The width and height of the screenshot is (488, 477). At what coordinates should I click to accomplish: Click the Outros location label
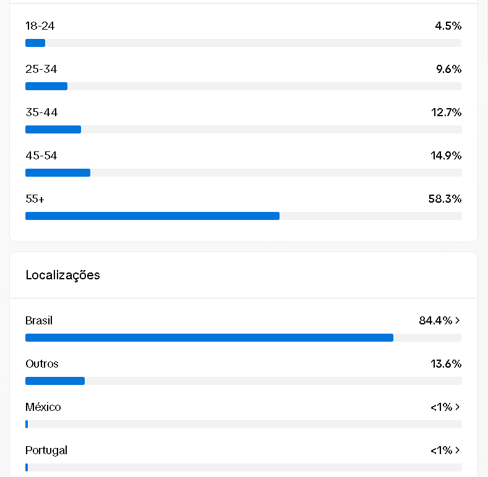42,364
